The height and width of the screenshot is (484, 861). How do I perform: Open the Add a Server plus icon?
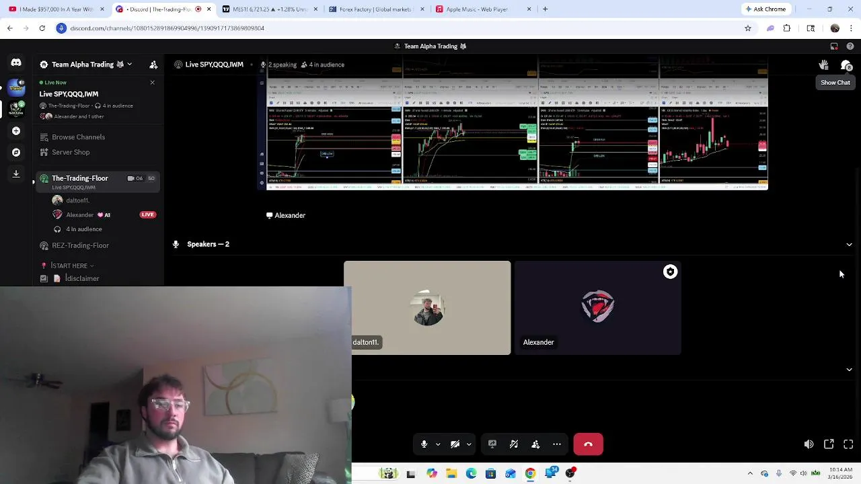(16, 131)
